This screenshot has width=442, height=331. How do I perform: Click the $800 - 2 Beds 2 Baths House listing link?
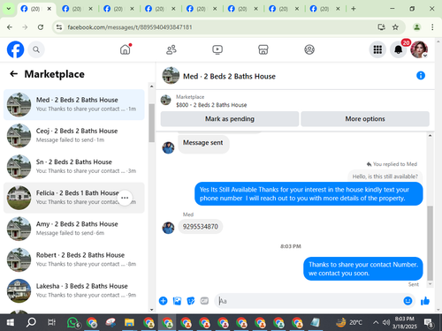pyautogui.click(x=211, y=105)
